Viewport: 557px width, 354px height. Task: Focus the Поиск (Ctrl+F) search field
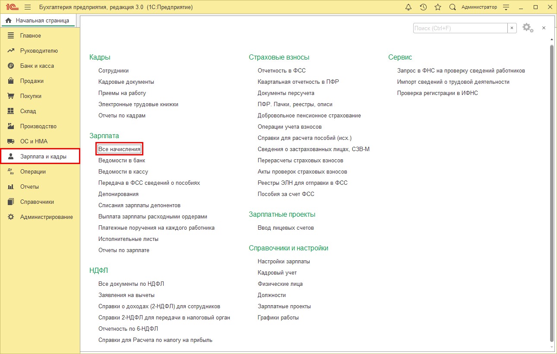tap(460, 28)
